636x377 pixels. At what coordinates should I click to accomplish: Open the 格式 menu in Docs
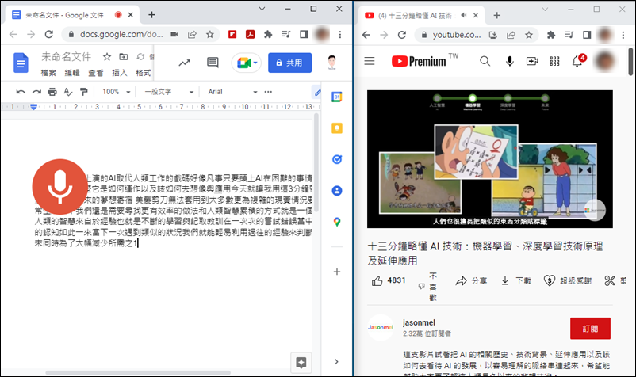(x=143, y=73)
